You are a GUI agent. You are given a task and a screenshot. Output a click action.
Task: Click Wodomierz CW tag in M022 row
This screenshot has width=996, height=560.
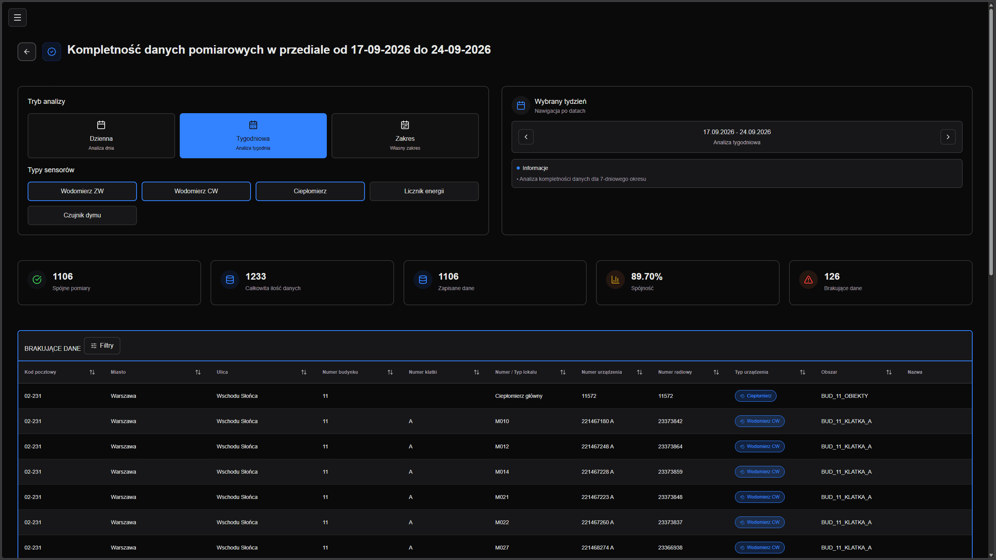click(x=759, y=522)
